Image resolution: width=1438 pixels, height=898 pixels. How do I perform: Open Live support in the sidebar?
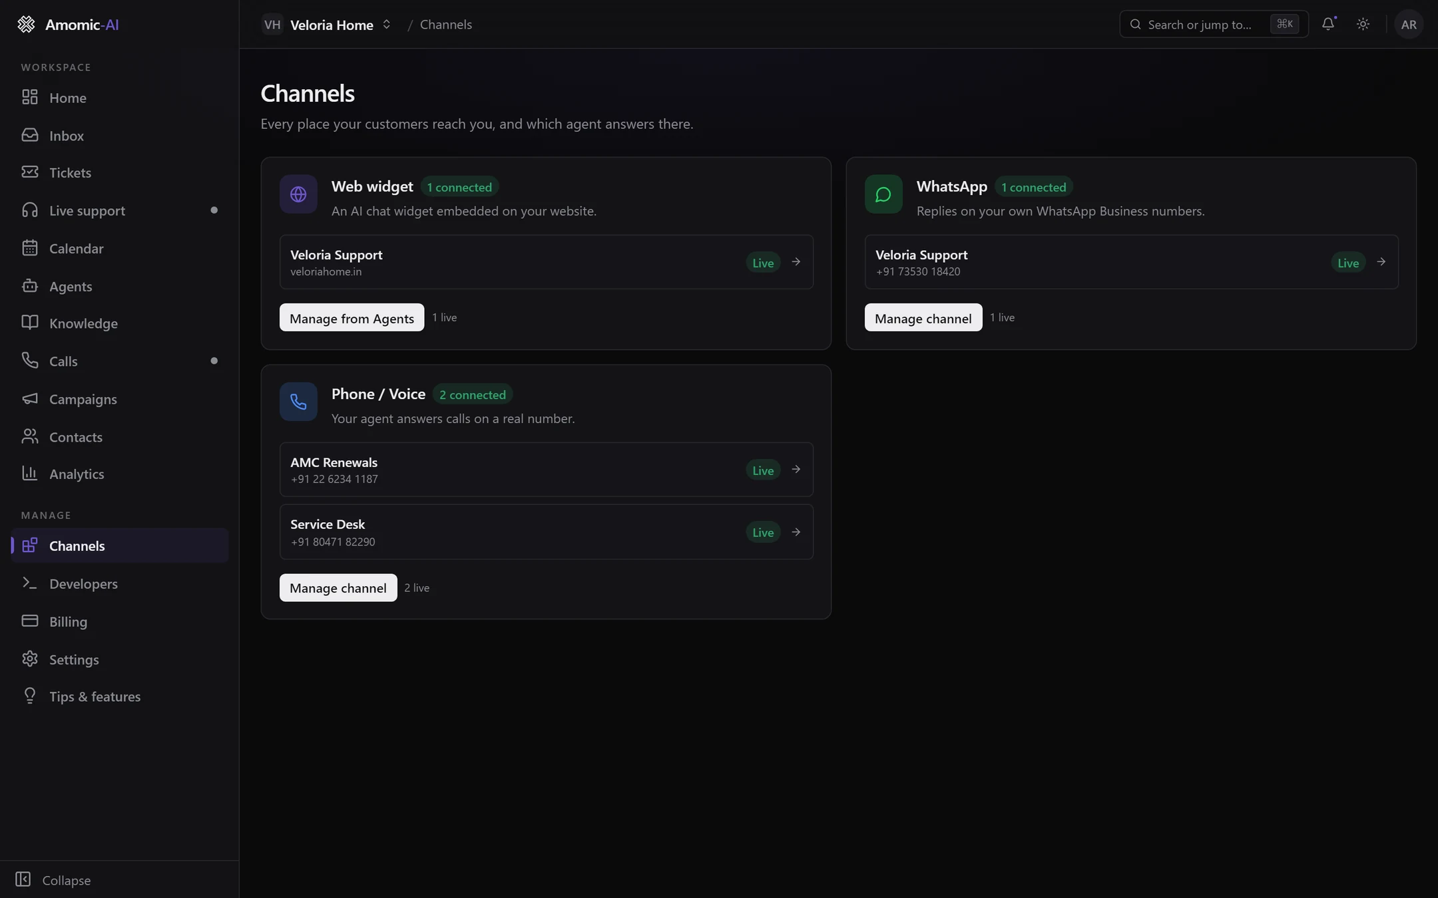(120, 210)
